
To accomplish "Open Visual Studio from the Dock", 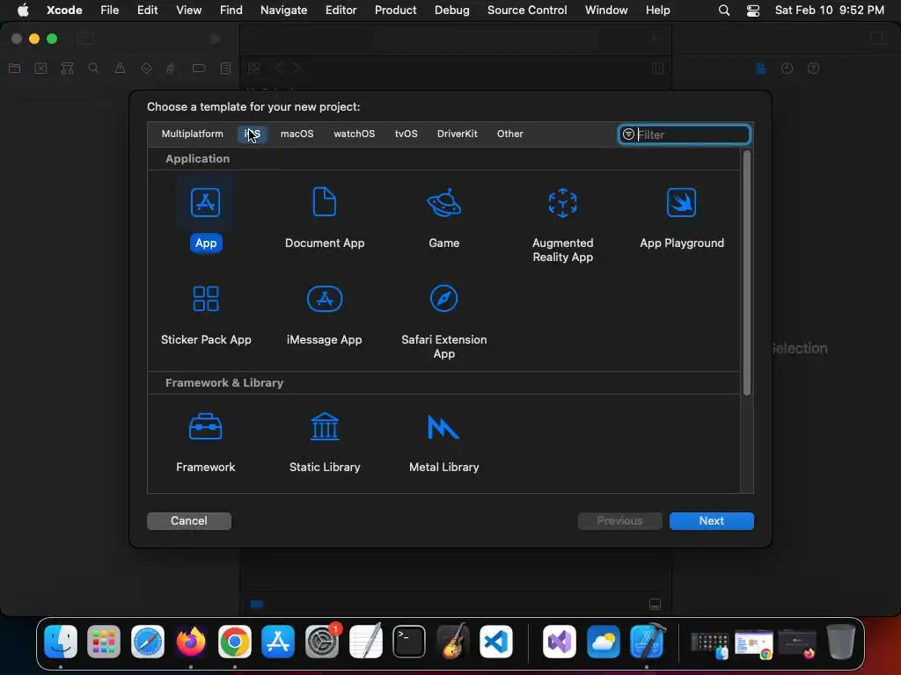I will click(559, 642).
